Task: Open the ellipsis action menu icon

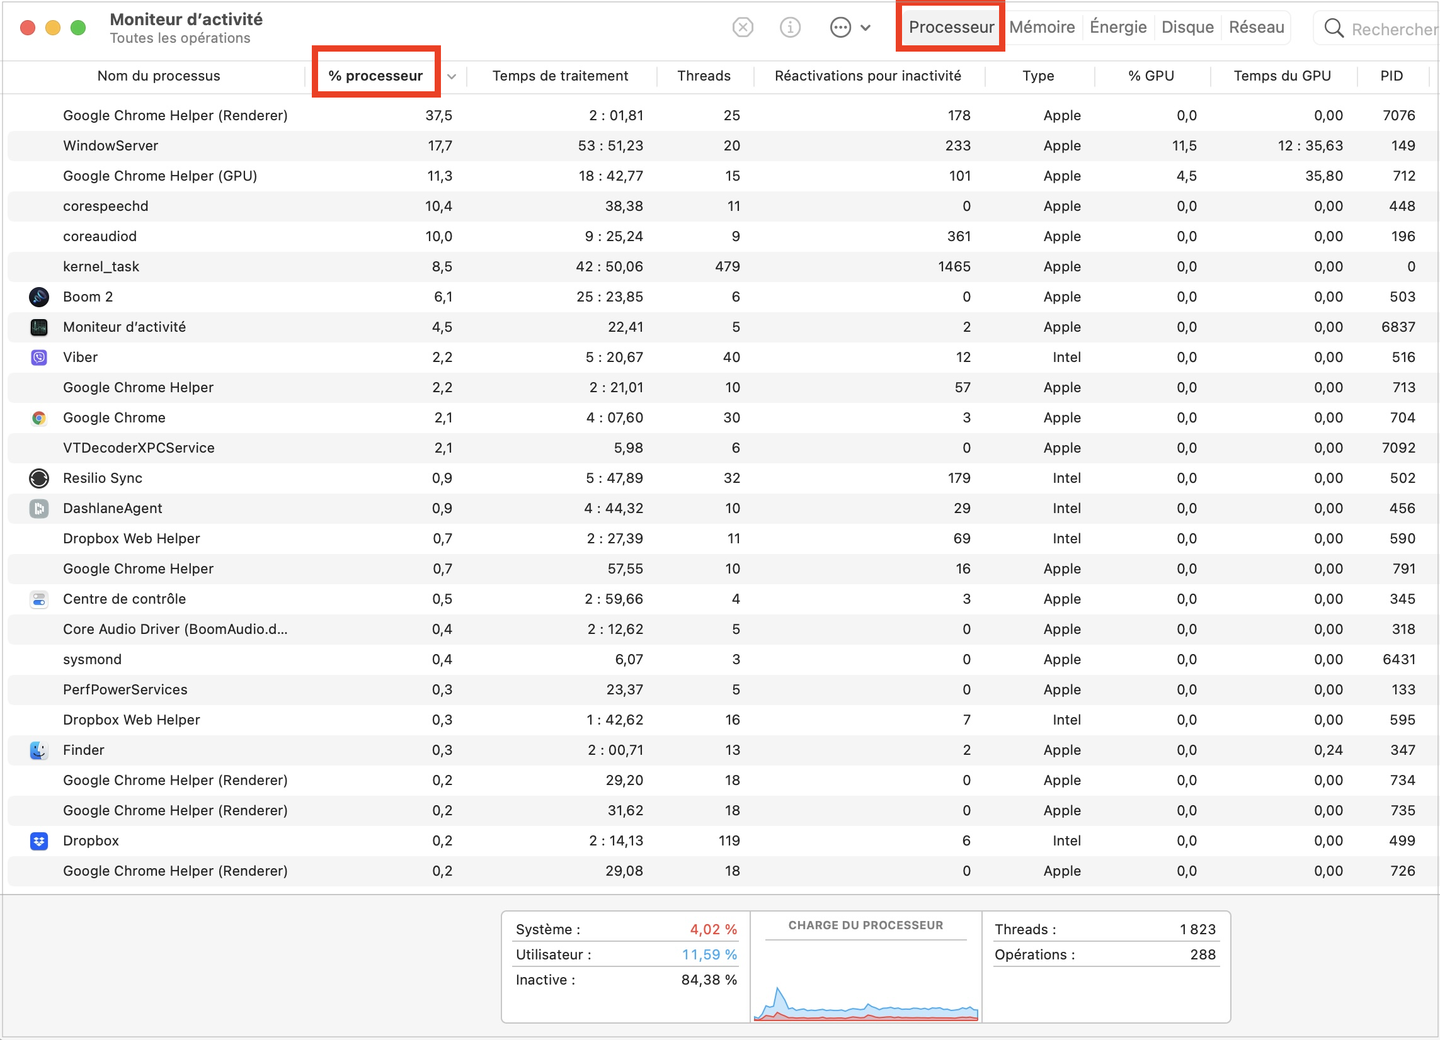Action: click(x=840, y=27)
